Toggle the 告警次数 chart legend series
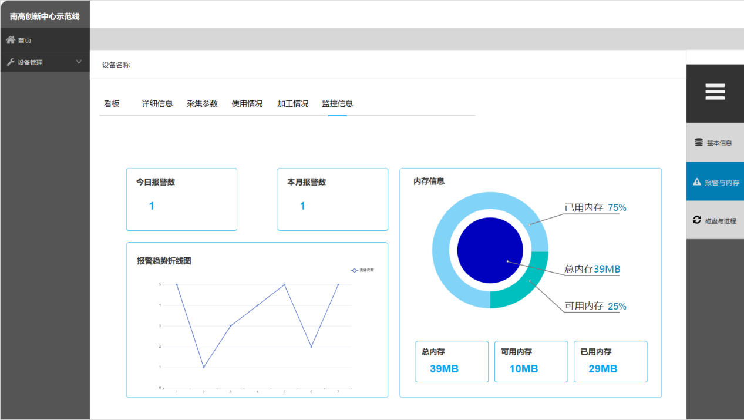 pyautogui.click(x=362, y=270)
